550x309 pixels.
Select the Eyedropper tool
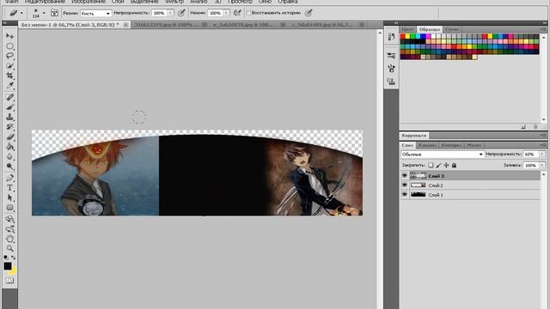click(x=9, y=86)
